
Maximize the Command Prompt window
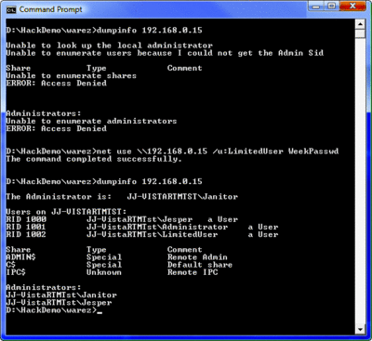point(331,7)
